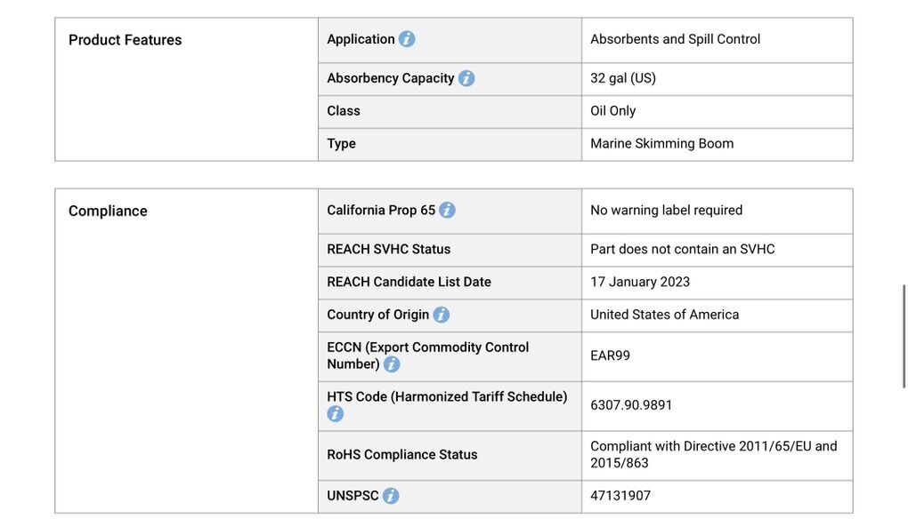908x519 pixels.
Task: Select the Marine Skimming Boom type value
Action: pos(661,144)
